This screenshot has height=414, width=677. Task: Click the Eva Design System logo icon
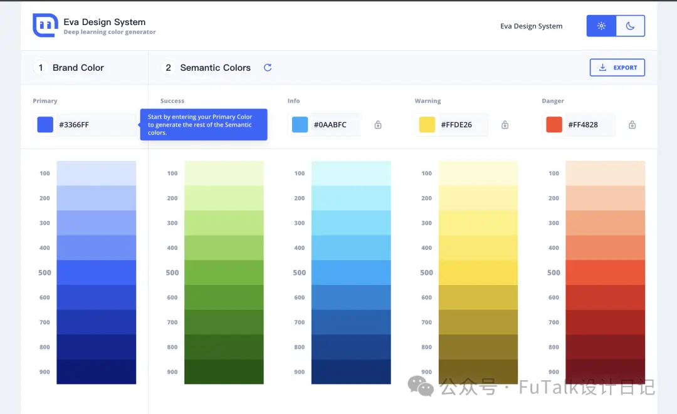point(45,25)
